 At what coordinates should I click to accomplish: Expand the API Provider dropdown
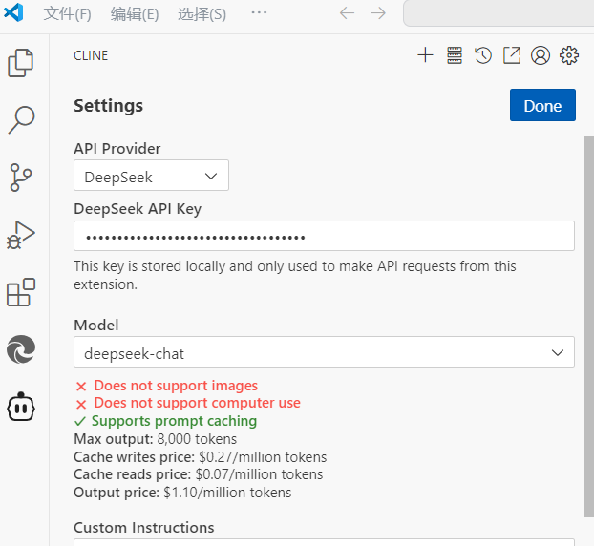151,176
